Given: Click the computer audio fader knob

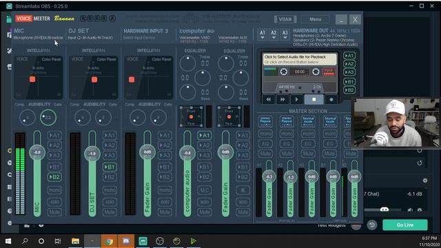Looking at the screenshot, I should 187,153.
